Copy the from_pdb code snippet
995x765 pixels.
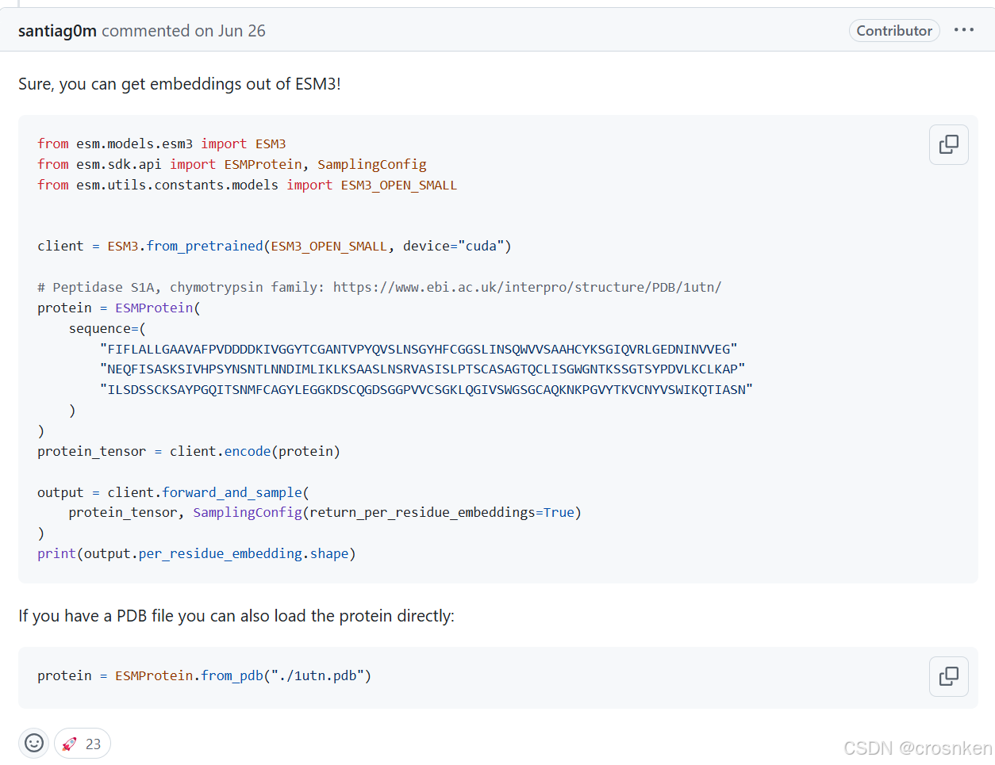coord(948,676)
